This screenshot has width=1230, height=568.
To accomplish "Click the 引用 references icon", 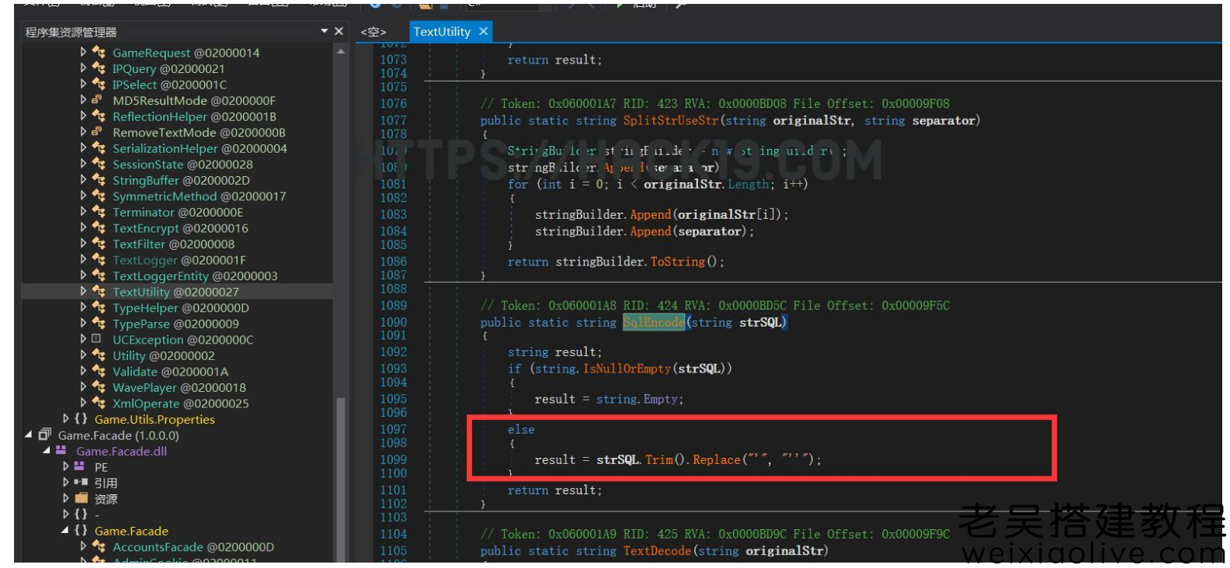I will 80,483.
